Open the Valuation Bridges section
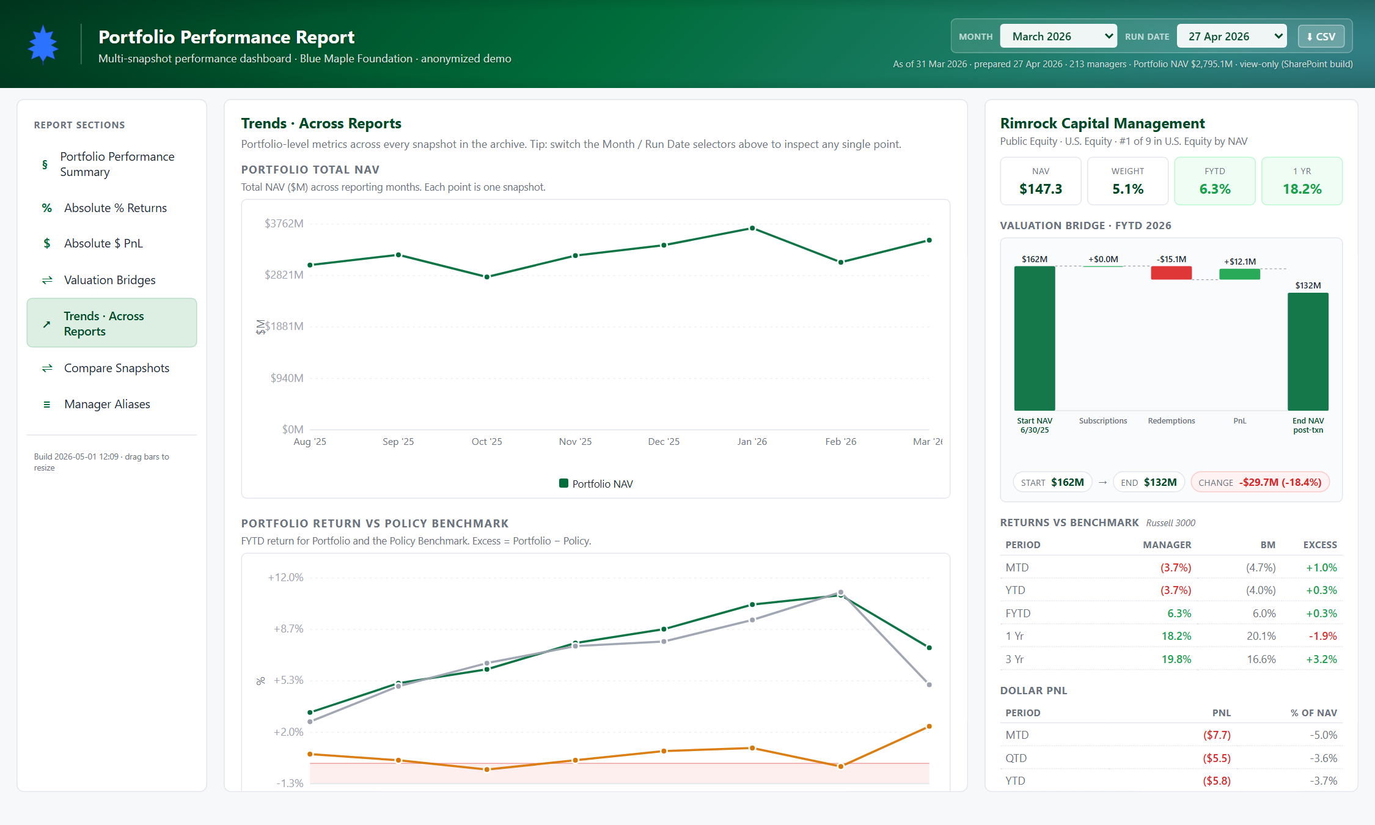 112,280
